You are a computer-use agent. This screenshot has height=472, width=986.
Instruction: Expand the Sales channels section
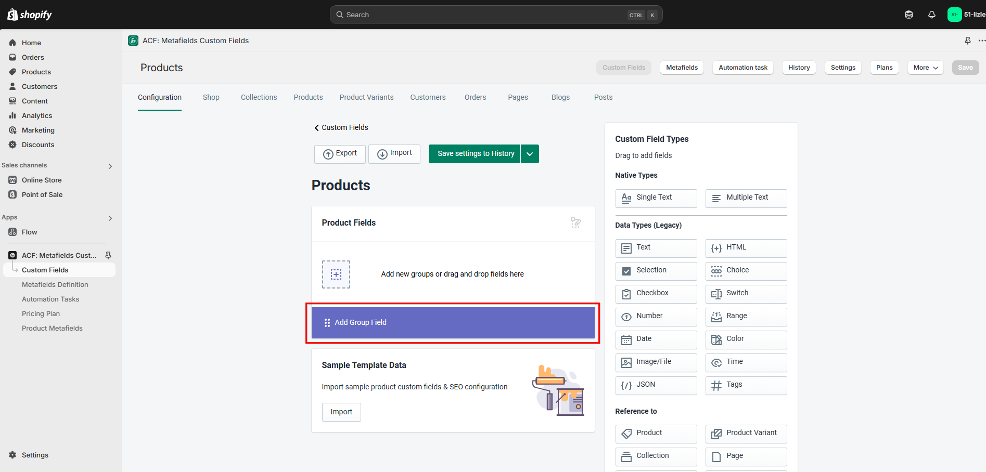coord(110,166)
